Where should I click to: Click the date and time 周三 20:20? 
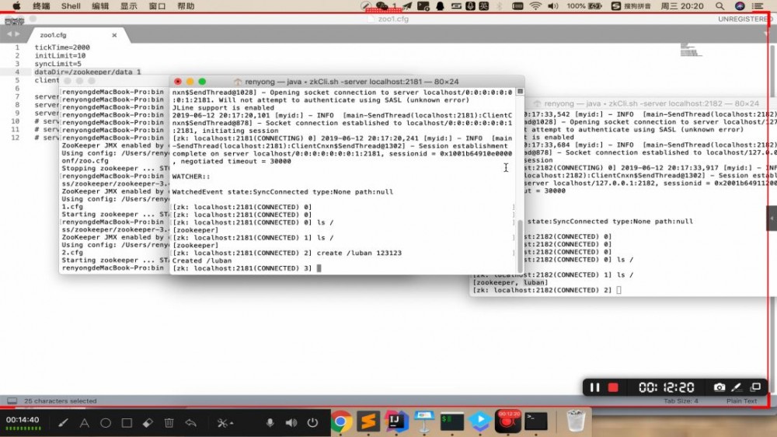682,6
